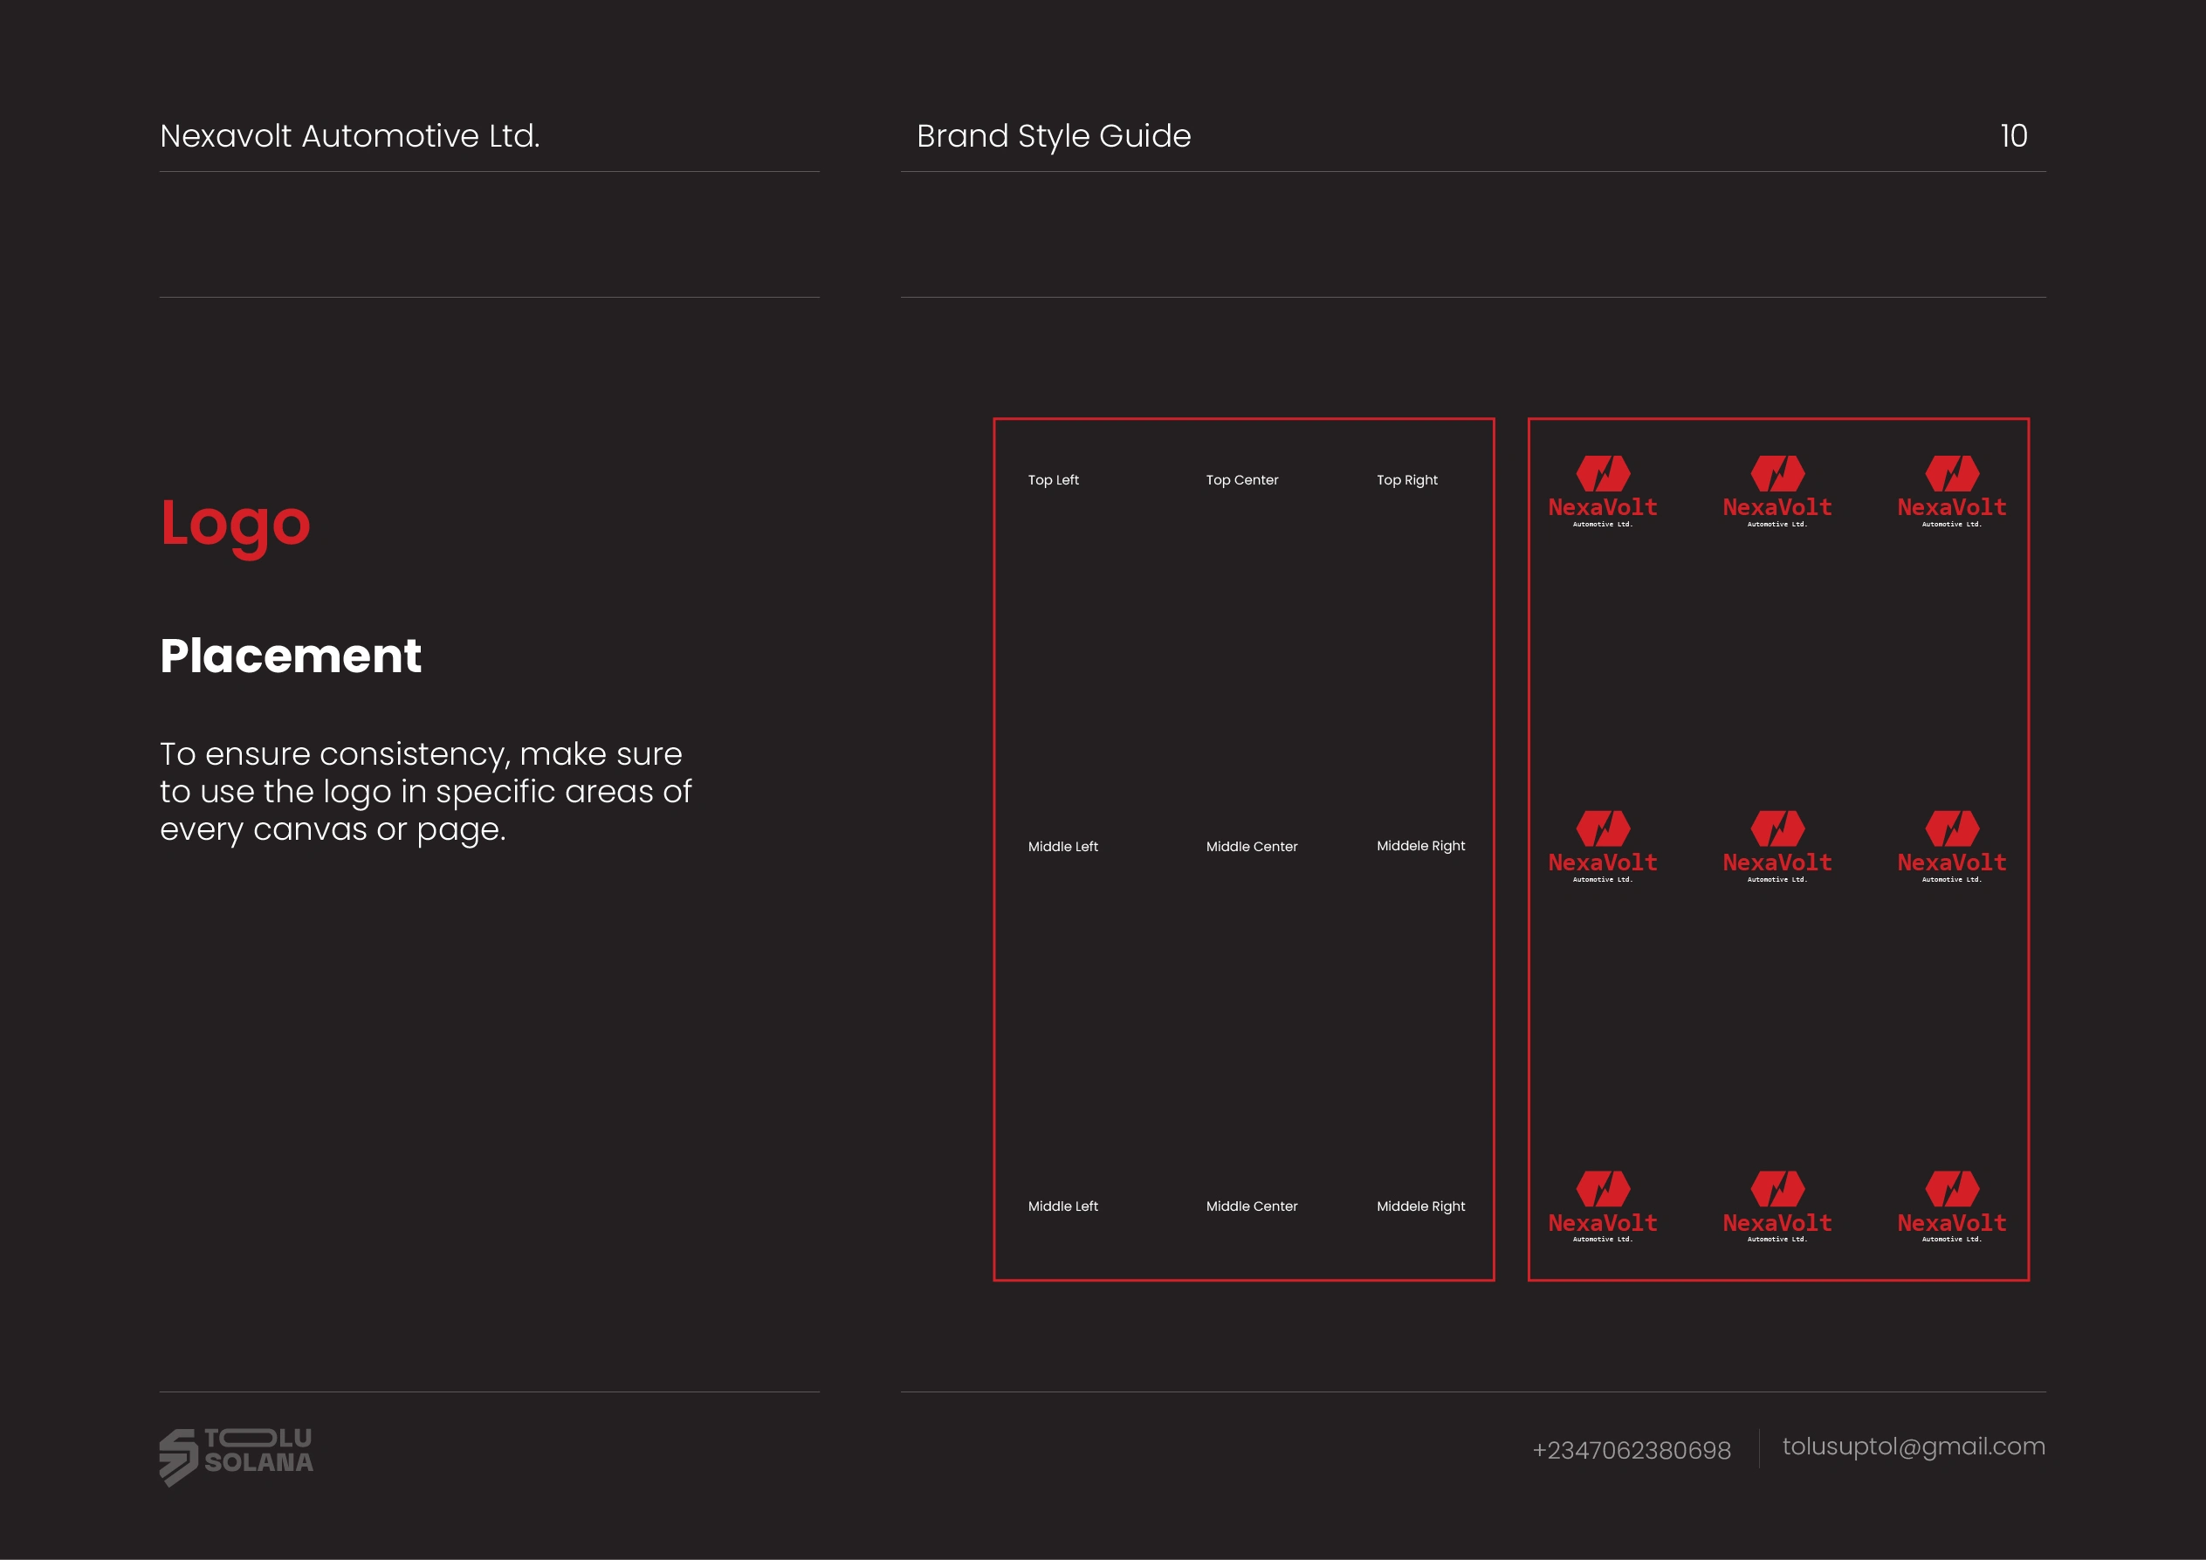Click the bottom-right NexaVolt logo
Viewport: 2206px width, 1560px height.
[x=1951, y=1206]
